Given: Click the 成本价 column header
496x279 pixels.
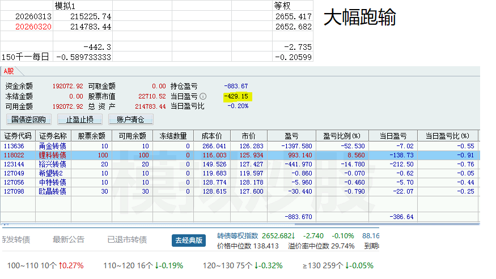Looking at the screenshot, I should tap(211, 136).
